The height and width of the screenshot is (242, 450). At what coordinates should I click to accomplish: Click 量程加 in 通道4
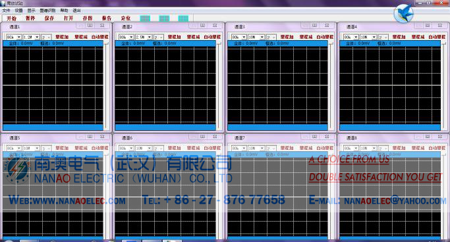pos(399,37)
